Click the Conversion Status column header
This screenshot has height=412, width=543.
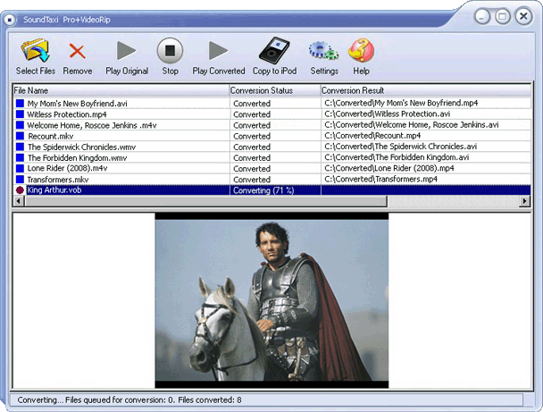tap(275, 90)
